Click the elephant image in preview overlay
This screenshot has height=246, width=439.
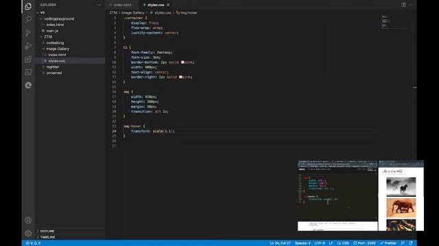tap(401, 208)
